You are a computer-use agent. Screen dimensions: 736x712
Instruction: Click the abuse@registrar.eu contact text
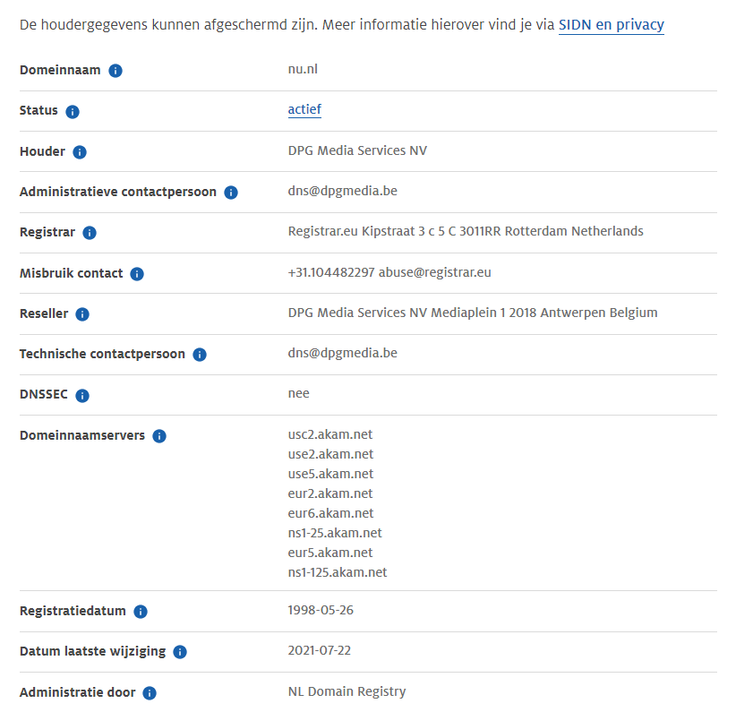[437, 272]
